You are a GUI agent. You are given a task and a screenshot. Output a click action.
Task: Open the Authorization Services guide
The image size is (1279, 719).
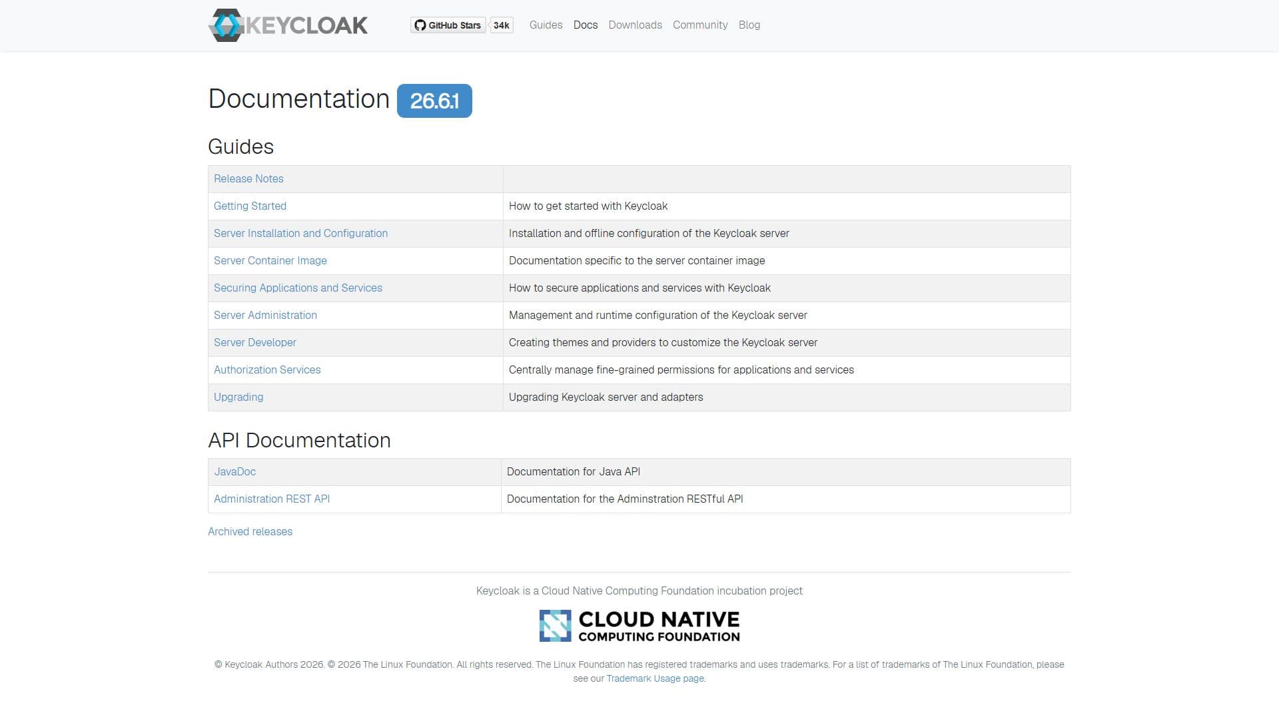[267, 369]
